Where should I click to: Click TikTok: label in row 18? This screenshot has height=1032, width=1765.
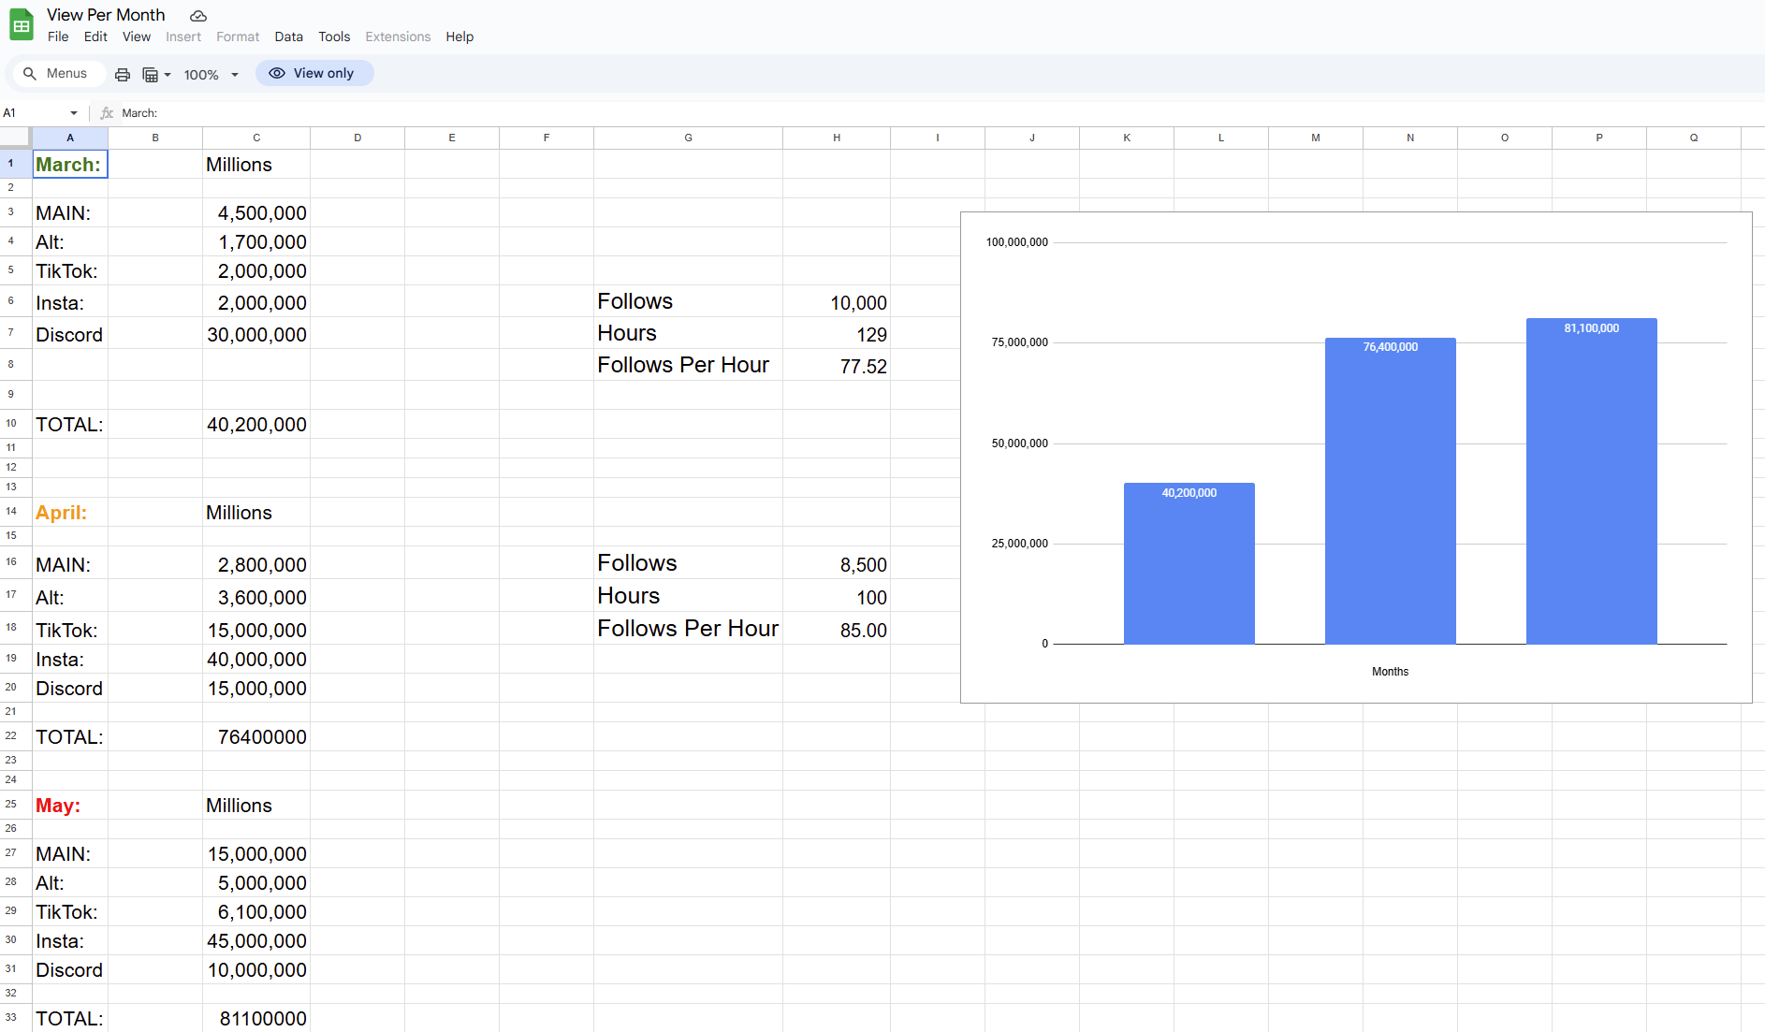coord(70,630)
